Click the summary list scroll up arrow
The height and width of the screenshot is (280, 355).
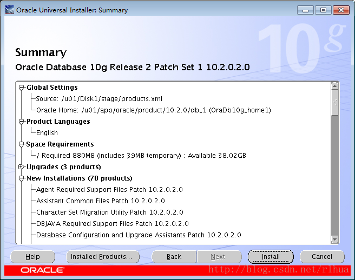[x=334, y=86]
